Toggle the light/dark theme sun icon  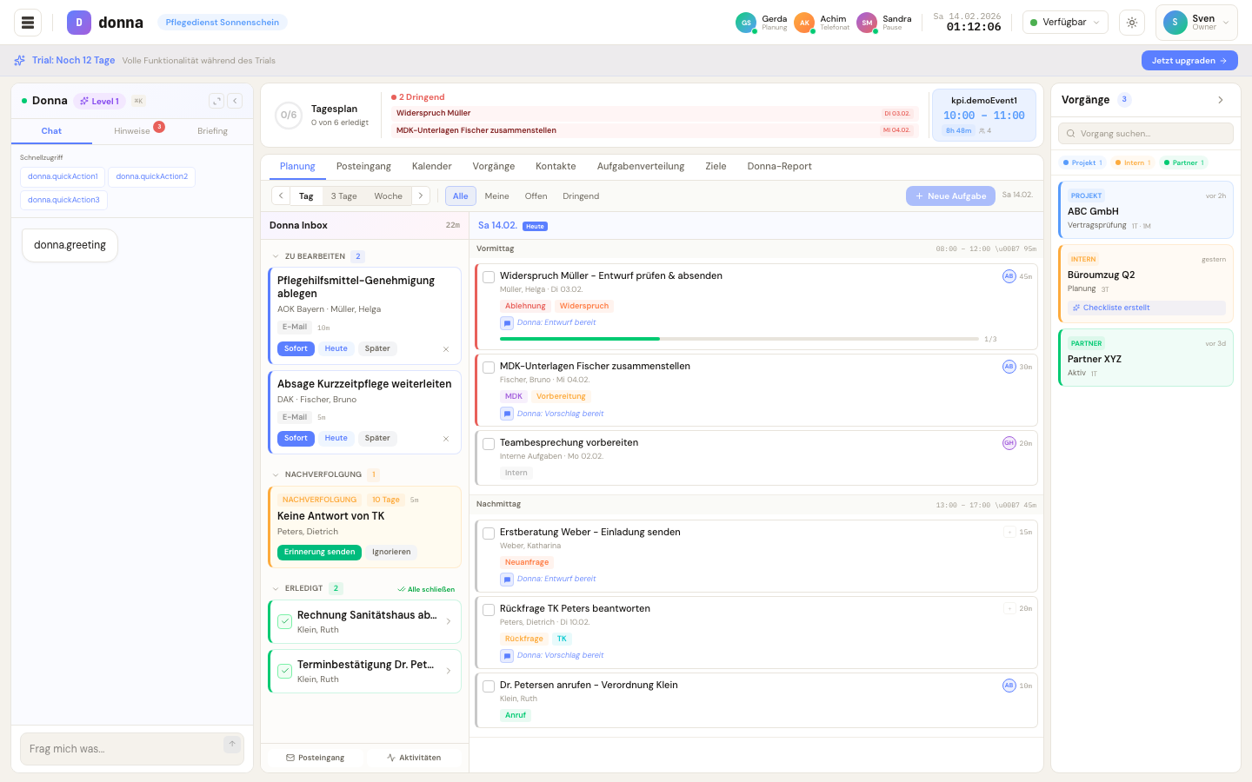coord(1131,22)
